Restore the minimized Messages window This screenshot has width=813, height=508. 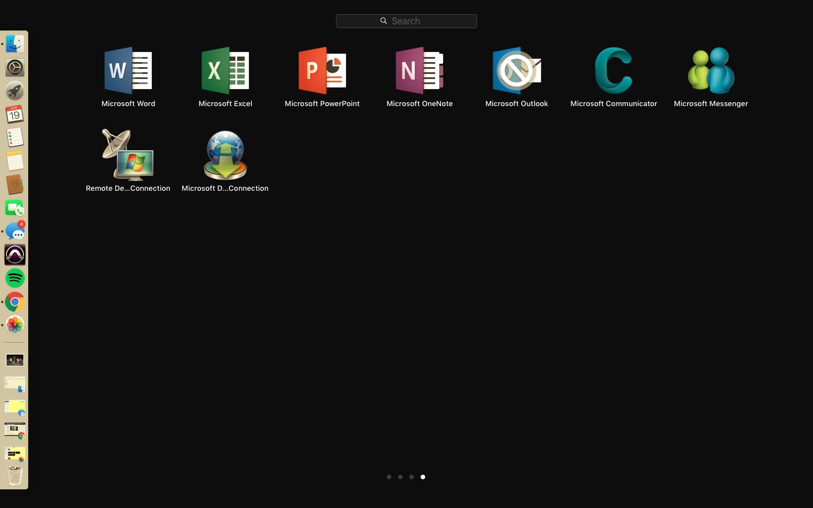tap(15, 408)
